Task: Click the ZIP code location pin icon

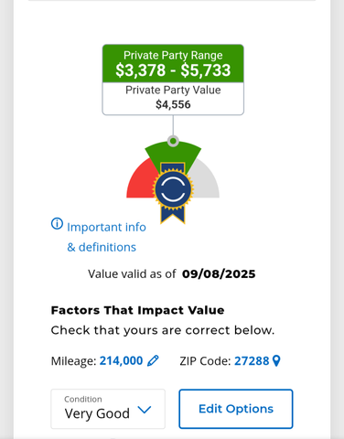Action: (x=276, y=361)
